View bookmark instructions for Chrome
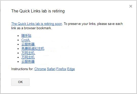137x94 pixels. (40, 69)
